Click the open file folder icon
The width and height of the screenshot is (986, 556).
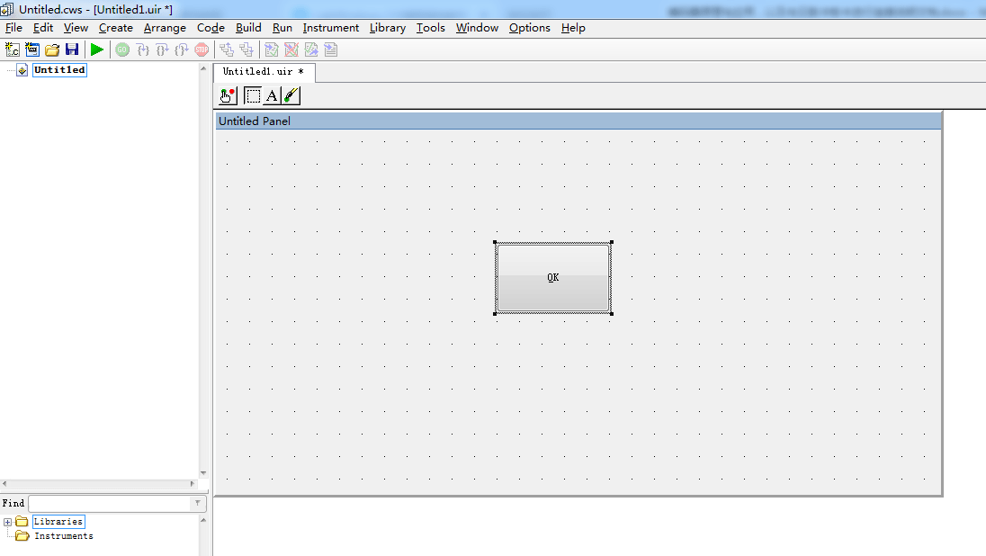[x=52, y=49]
